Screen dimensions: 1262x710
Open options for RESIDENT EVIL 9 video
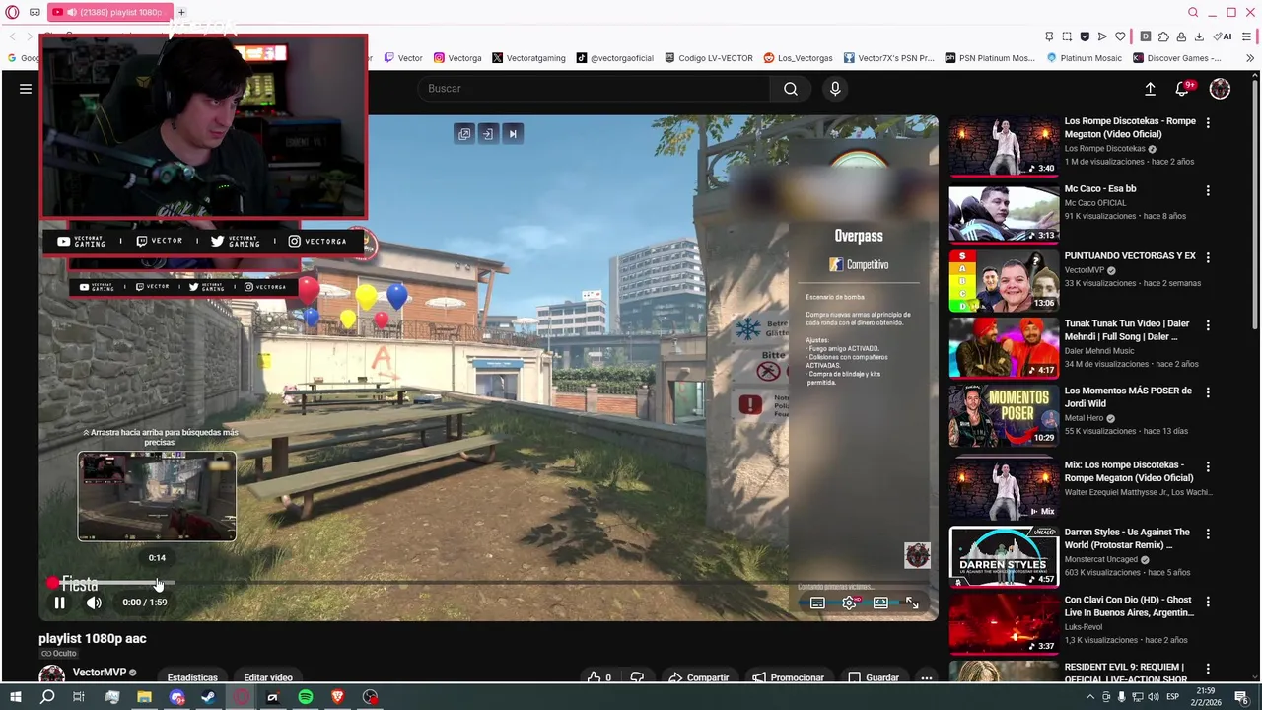click(x=1208, y=669)
